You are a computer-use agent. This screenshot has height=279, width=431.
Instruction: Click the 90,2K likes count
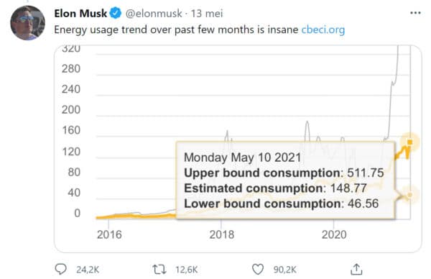(x=284, y=270)
